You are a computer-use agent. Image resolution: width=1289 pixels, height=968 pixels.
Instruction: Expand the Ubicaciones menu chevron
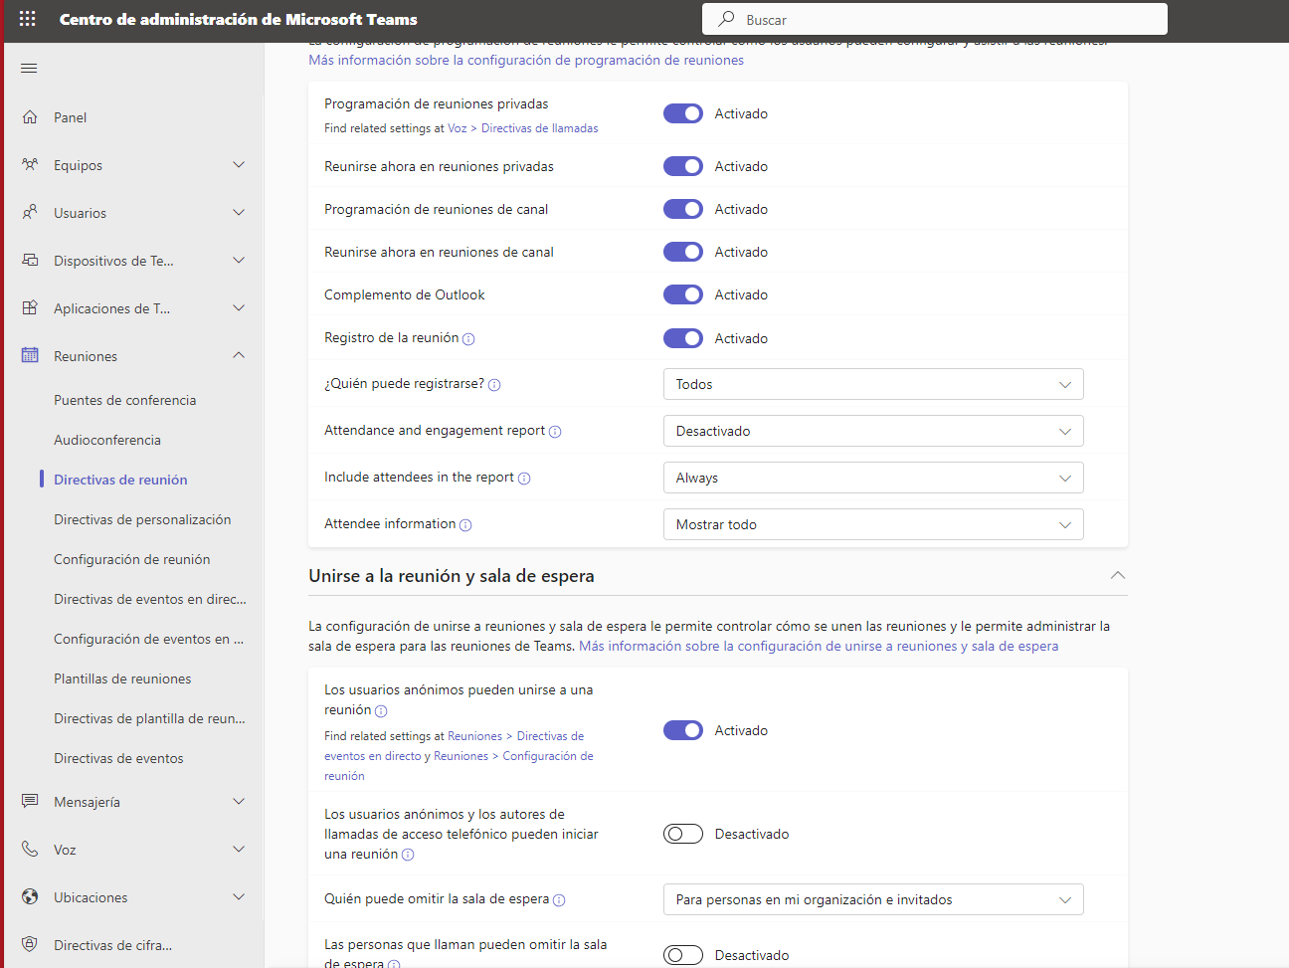239,896
